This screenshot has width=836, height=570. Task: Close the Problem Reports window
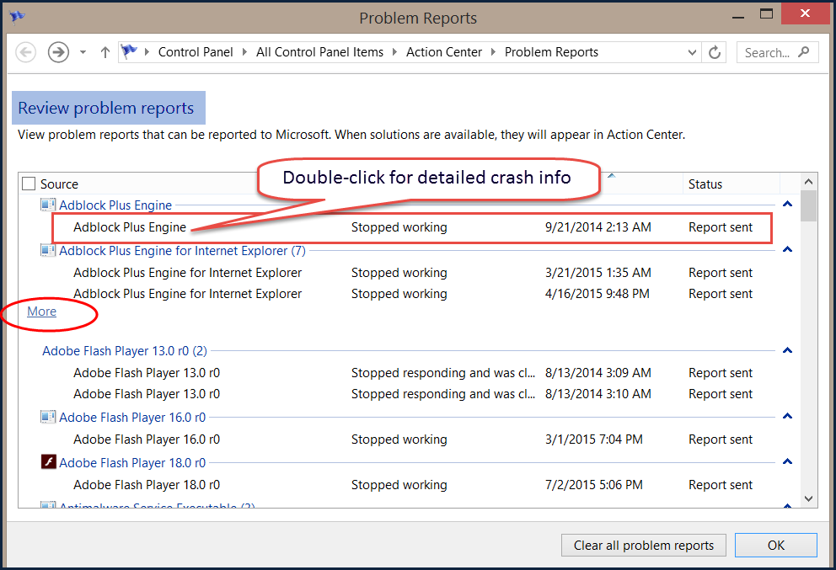coord(805,13)
